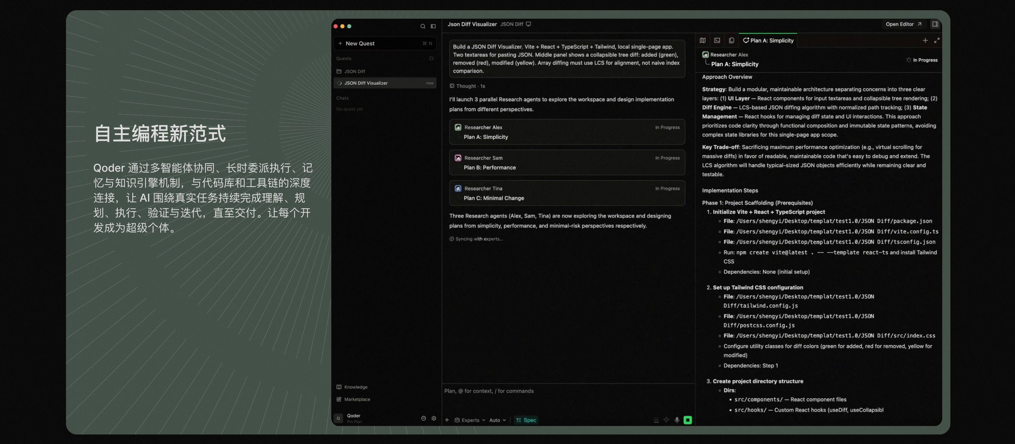Image resolution: width=1015 pixels, height=444 pixels.
Task: Toggle the left sidebar panel icon
Action: 433,27
